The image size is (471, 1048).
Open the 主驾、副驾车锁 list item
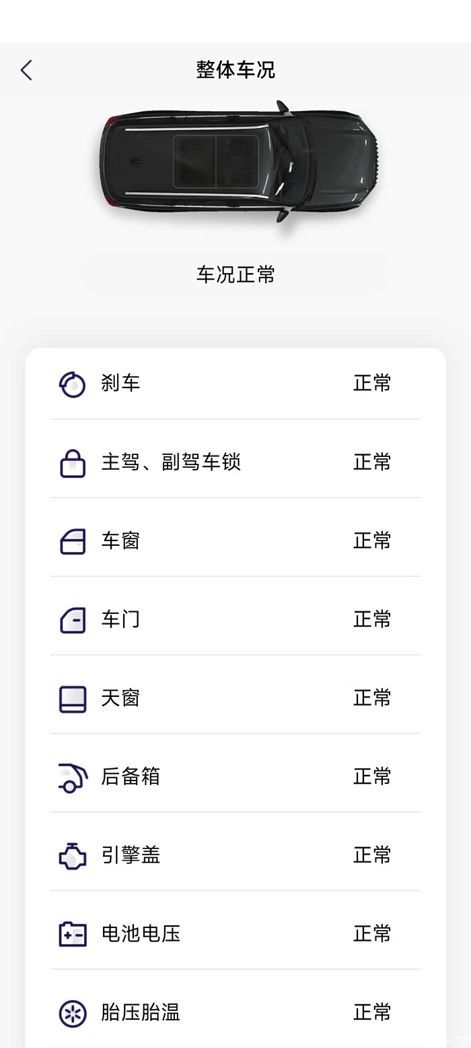point(170,462)
